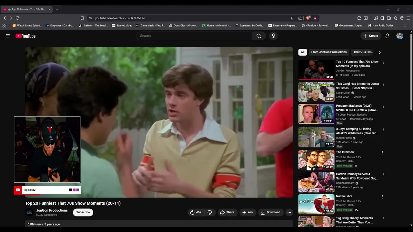Open options for Corgi Has Bitten video

tap(383, 84)
